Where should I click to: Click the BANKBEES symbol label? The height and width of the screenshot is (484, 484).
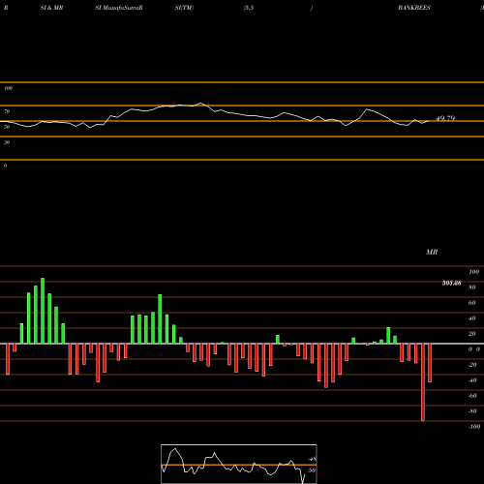tap(414, 8)
